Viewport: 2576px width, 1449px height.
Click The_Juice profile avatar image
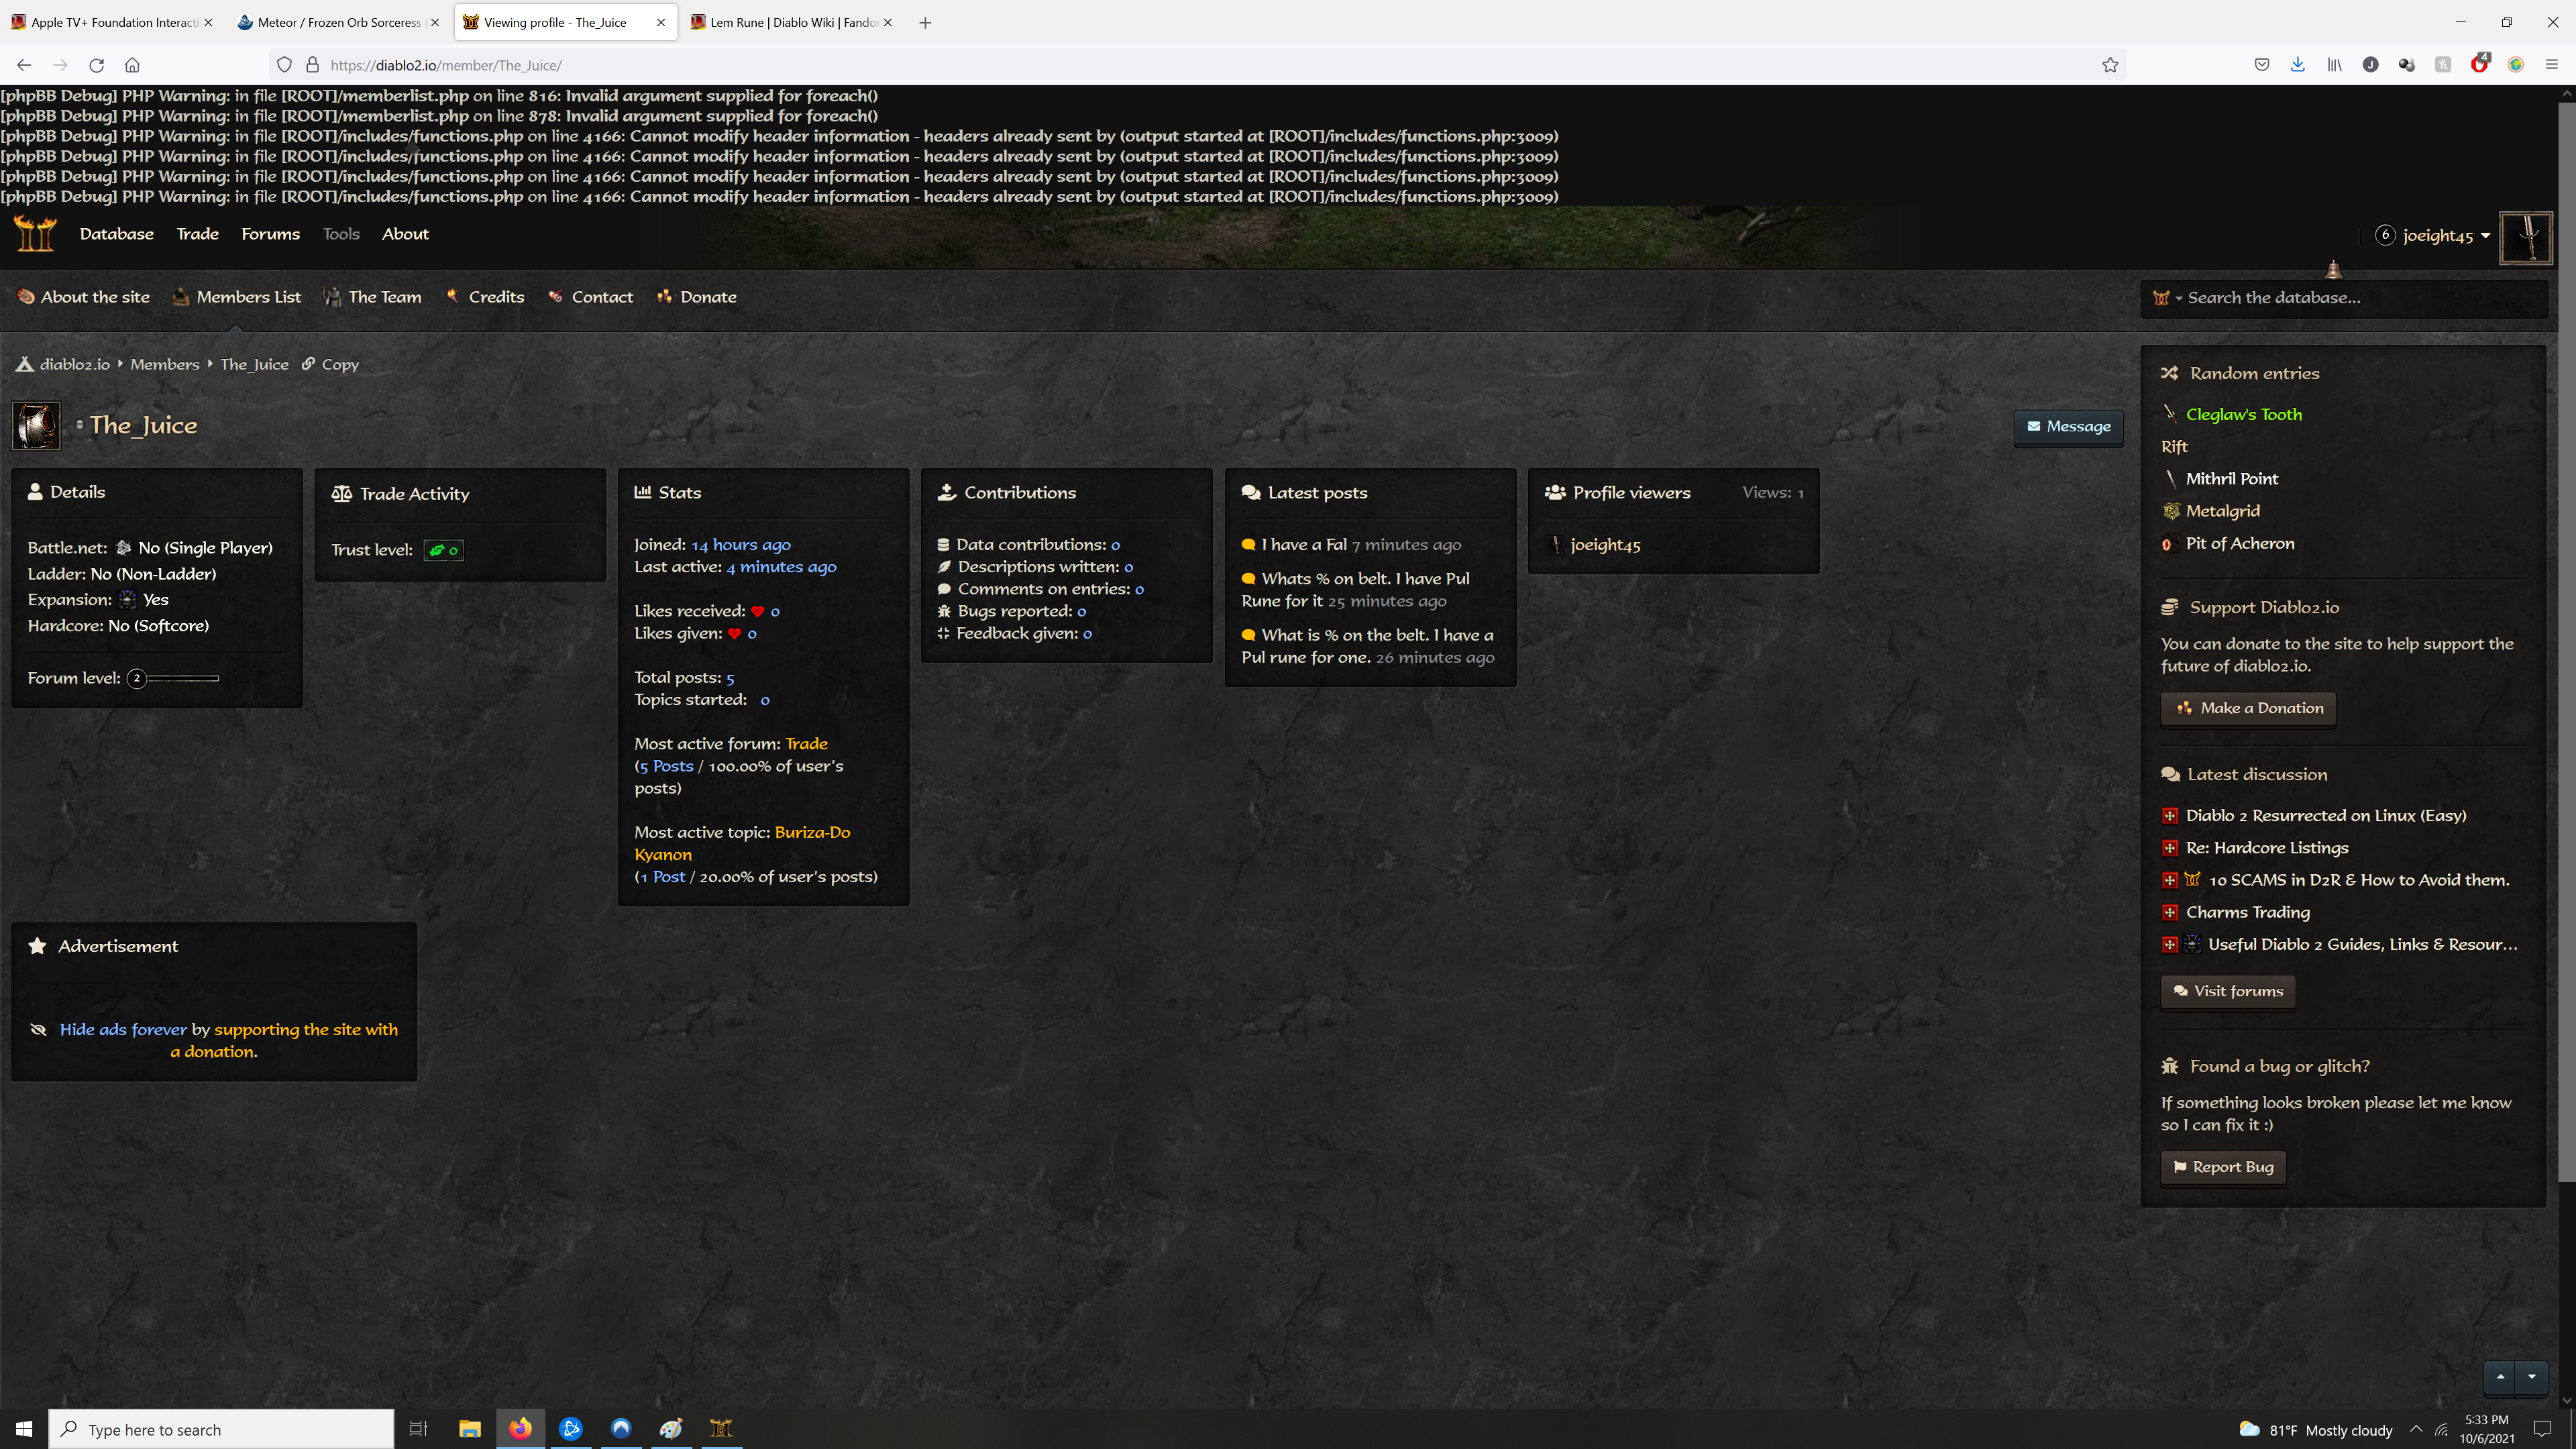click(x=36, y=426)
